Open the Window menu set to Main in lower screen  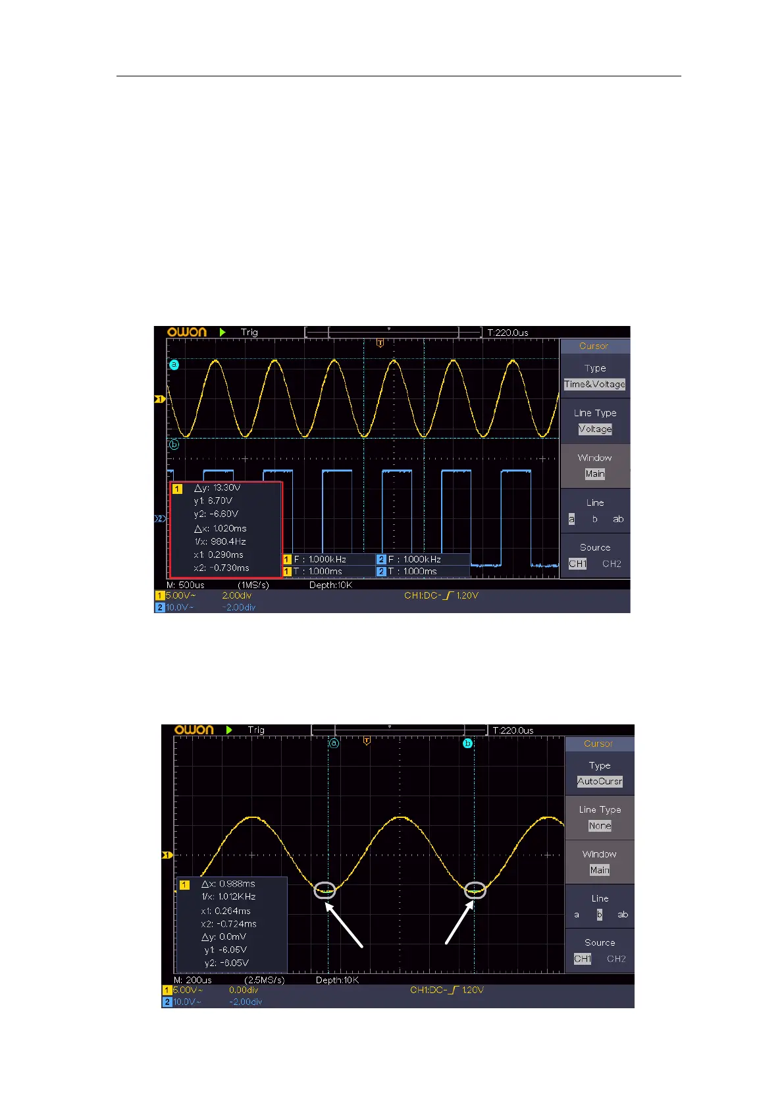point(600,862)
